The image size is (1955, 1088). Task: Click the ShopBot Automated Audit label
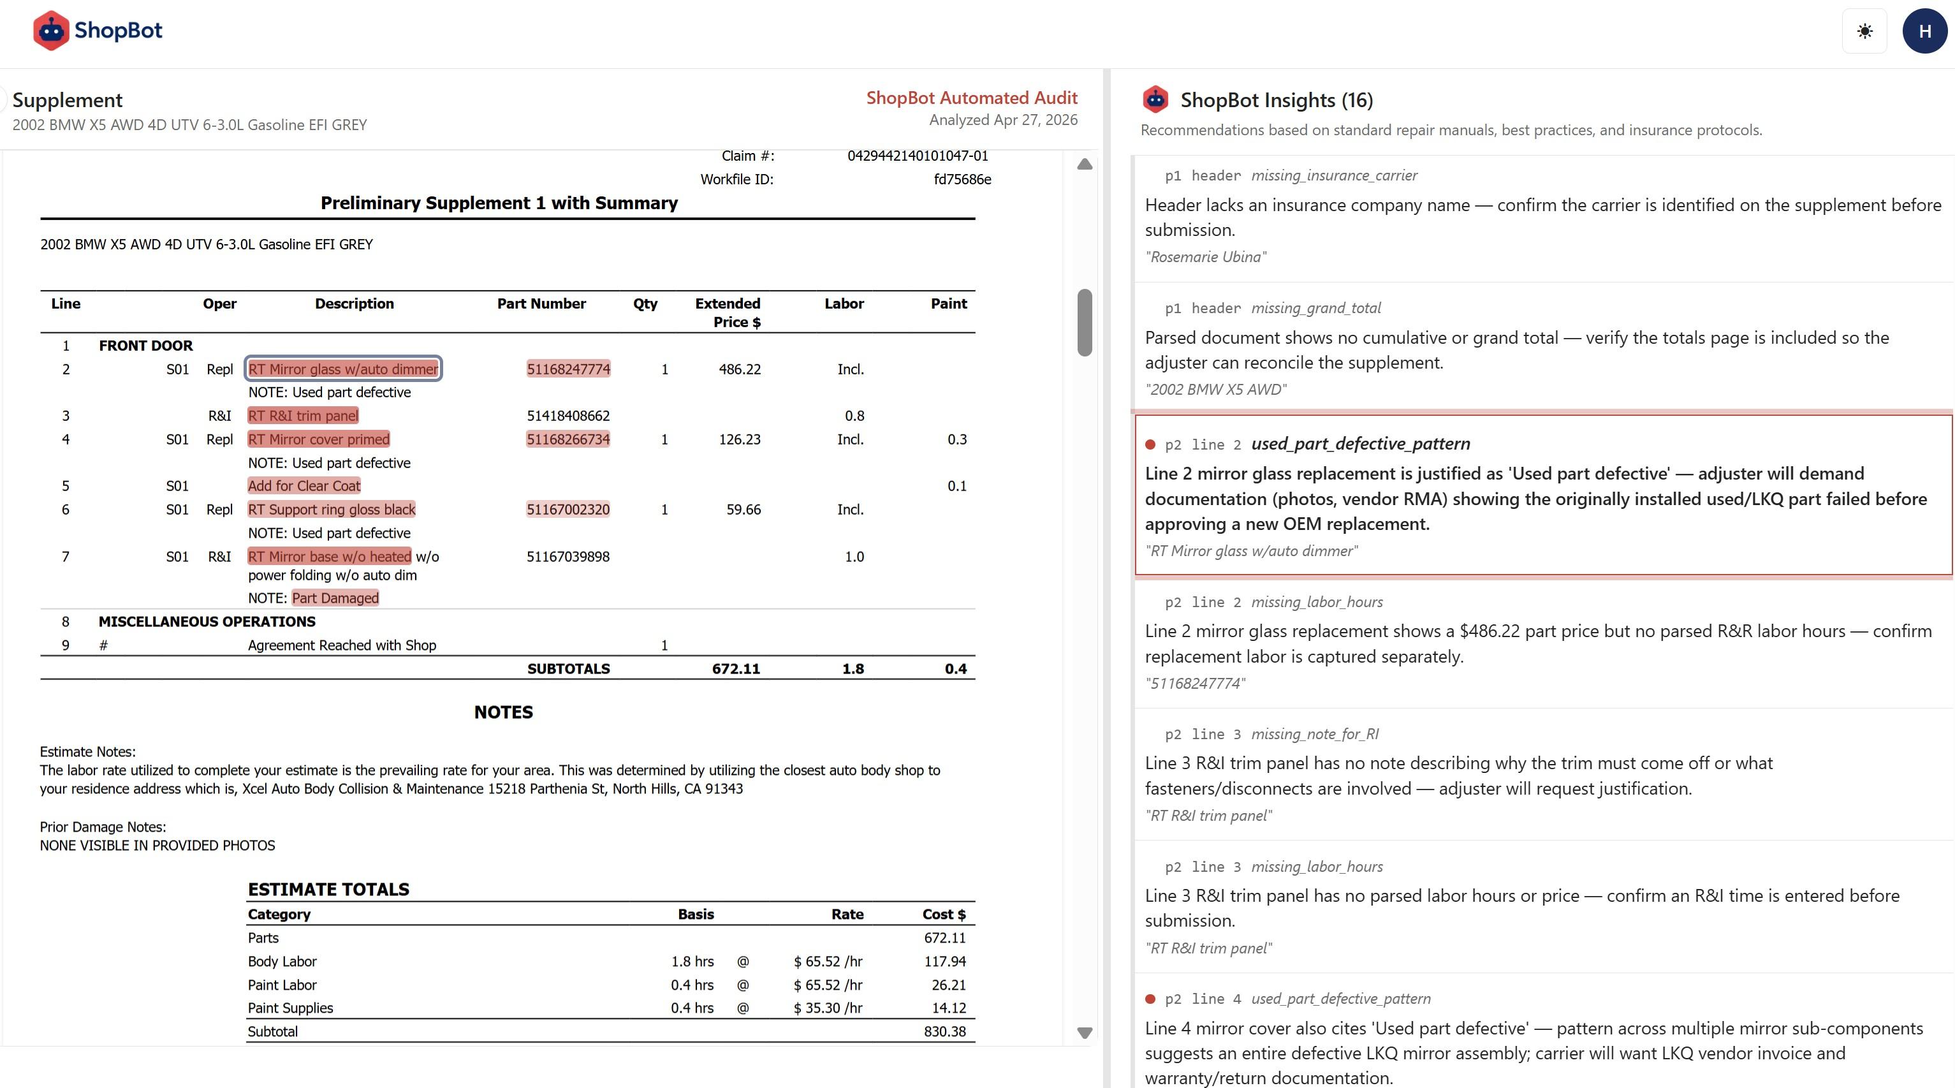(971, 98)
